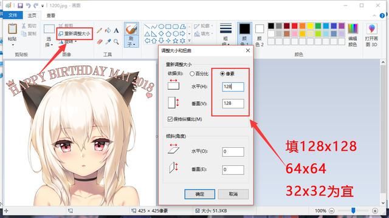Select the Fill bucket tool
Image resolution: width=389 pixels, height=218 pixels.
tap(108, 30)
